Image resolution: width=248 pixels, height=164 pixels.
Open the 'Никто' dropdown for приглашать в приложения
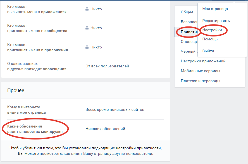tap(96, 47)
